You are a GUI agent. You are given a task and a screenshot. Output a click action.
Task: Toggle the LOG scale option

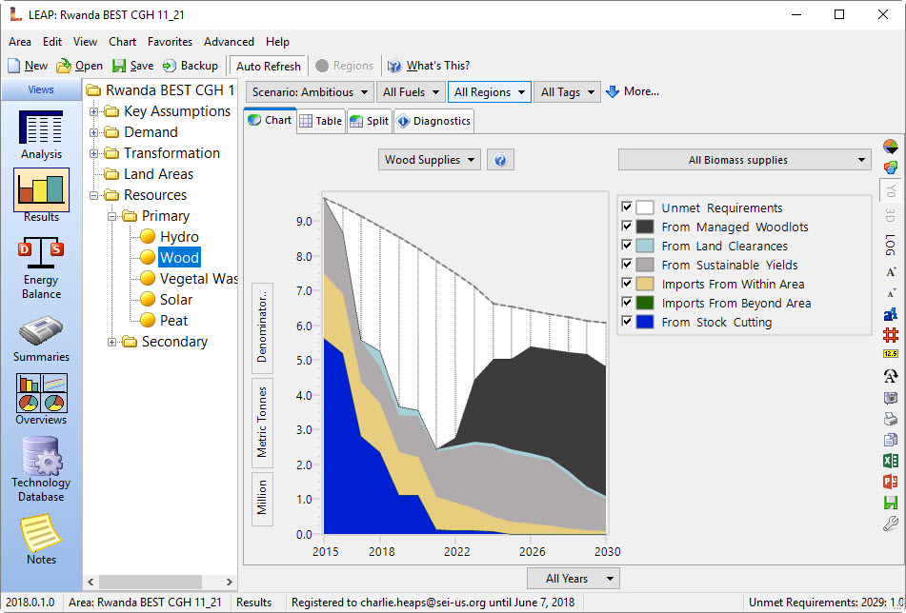pyautogui.click(x=891, y=245)
